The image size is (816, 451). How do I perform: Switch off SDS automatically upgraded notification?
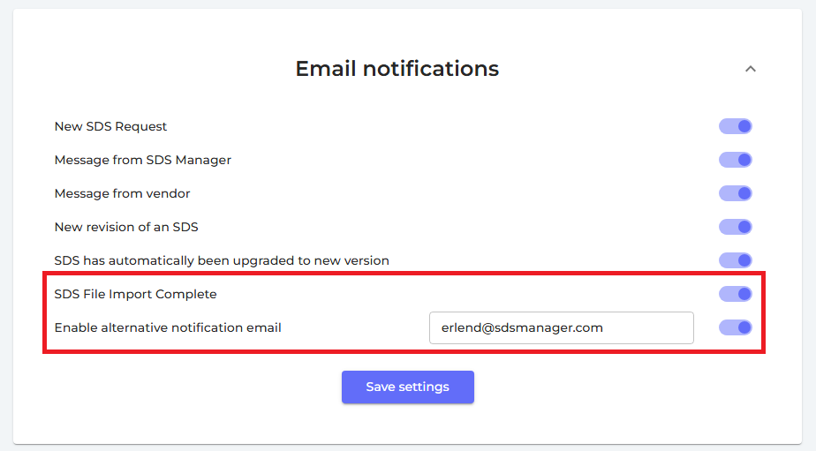[x=735, y=260]
